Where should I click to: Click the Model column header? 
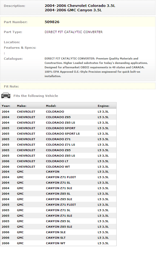point(51,106)
